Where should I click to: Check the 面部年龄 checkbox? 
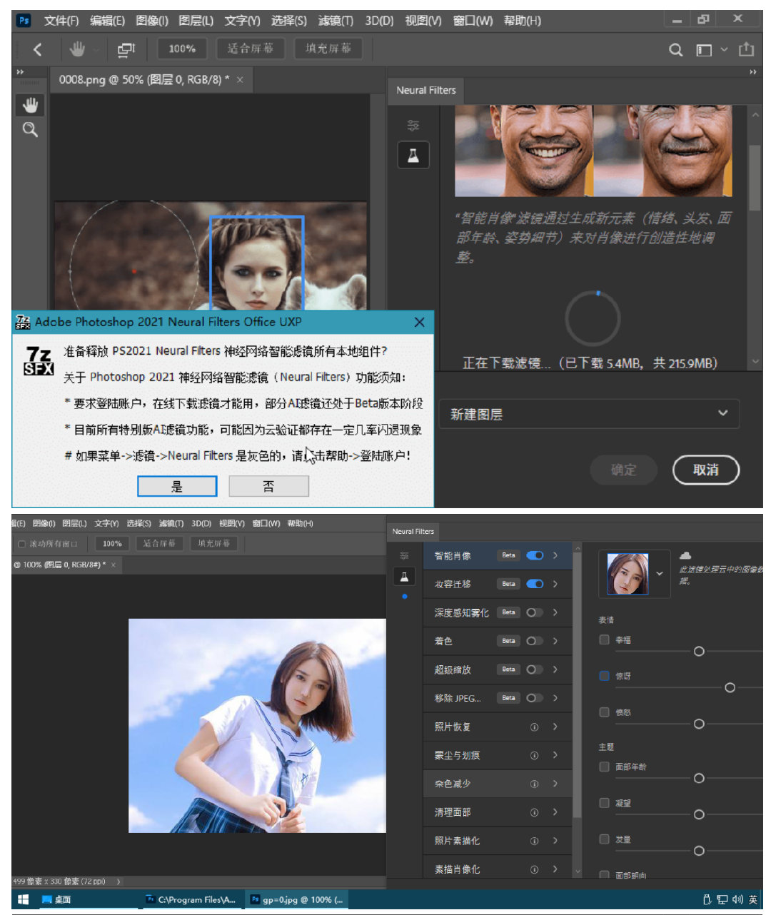click(605, 767)
